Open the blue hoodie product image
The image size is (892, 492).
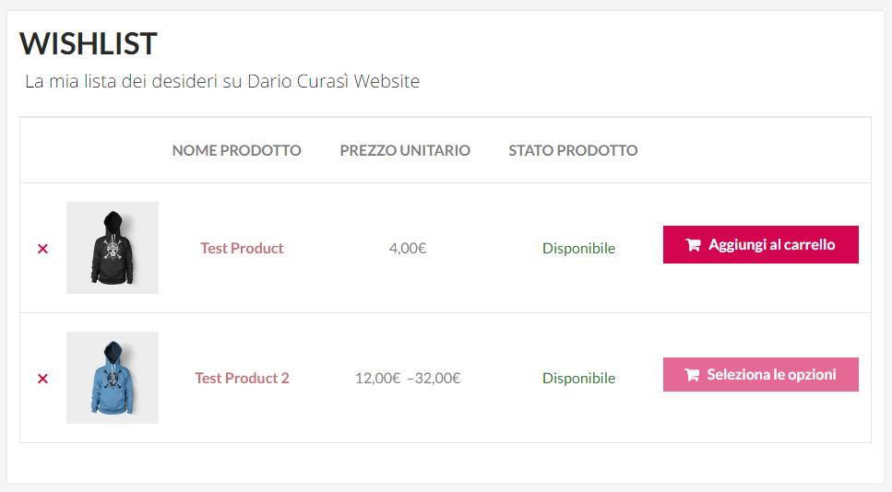tap(113, 378)
